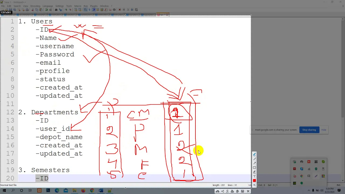345x194 pixels.
Task: Open taskbar Search magnifier
Action: (x=13, y=190)
